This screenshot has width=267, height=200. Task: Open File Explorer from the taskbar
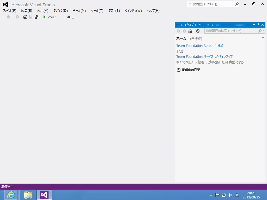click(28, 195)
